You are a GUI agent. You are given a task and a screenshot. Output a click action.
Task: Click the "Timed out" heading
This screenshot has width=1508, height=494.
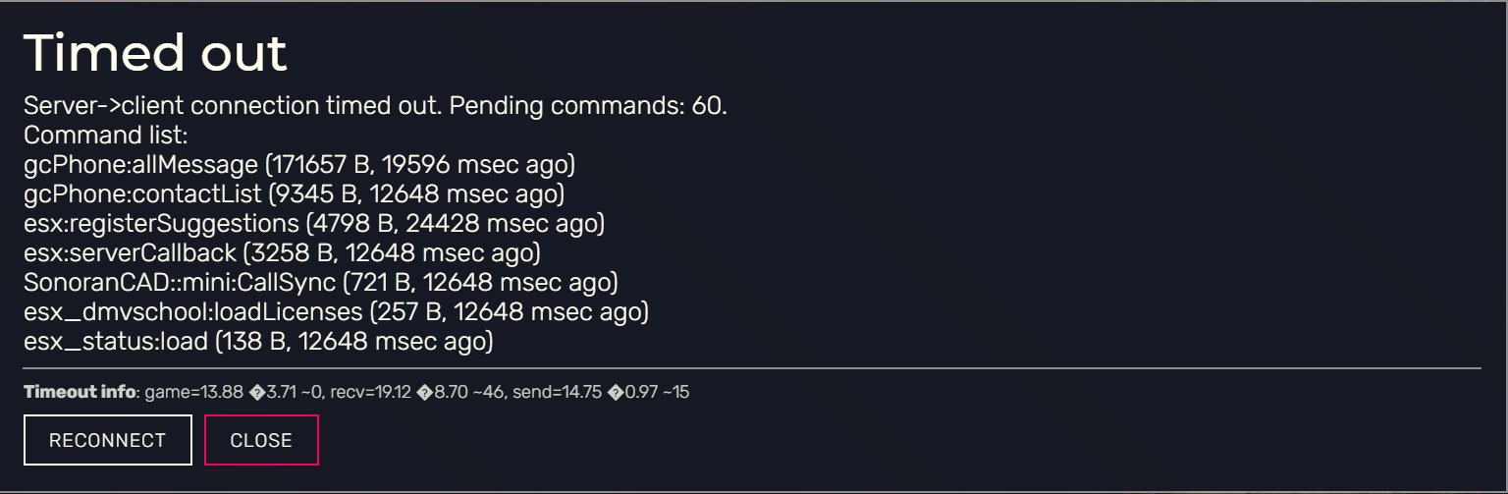[x=155, y=52]
